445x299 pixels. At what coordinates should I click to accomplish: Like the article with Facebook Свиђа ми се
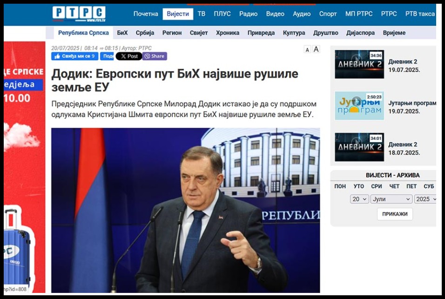tap(75, 56)
